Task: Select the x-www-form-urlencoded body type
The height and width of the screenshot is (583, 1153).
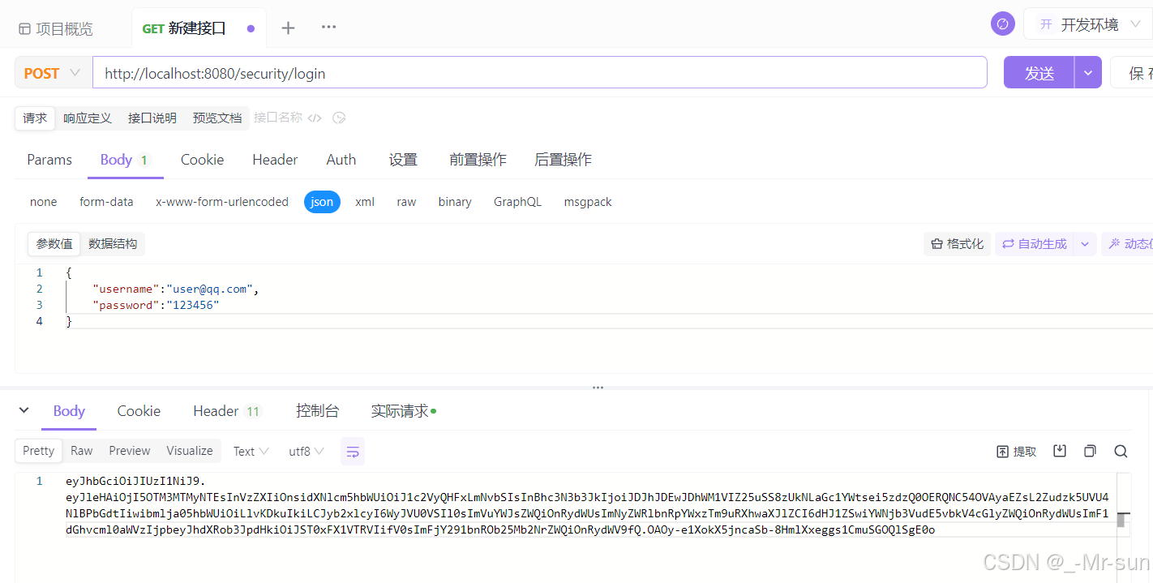Action: 222,202
